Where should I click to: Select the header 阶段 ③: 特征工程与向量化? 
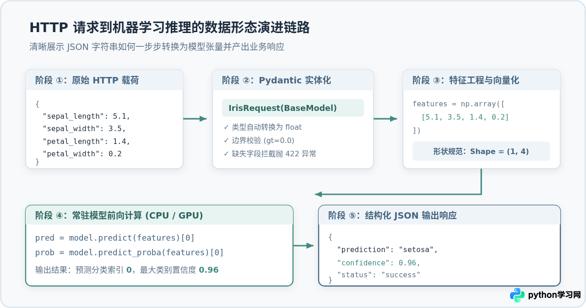point(466,80)
